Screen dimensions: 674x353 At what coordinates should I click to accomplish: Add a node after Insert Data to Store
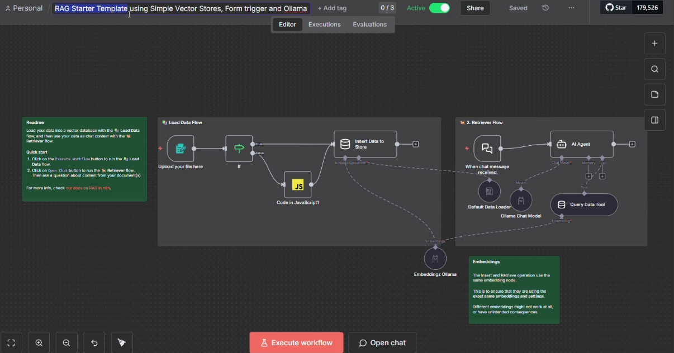click(x=416, y=144)
